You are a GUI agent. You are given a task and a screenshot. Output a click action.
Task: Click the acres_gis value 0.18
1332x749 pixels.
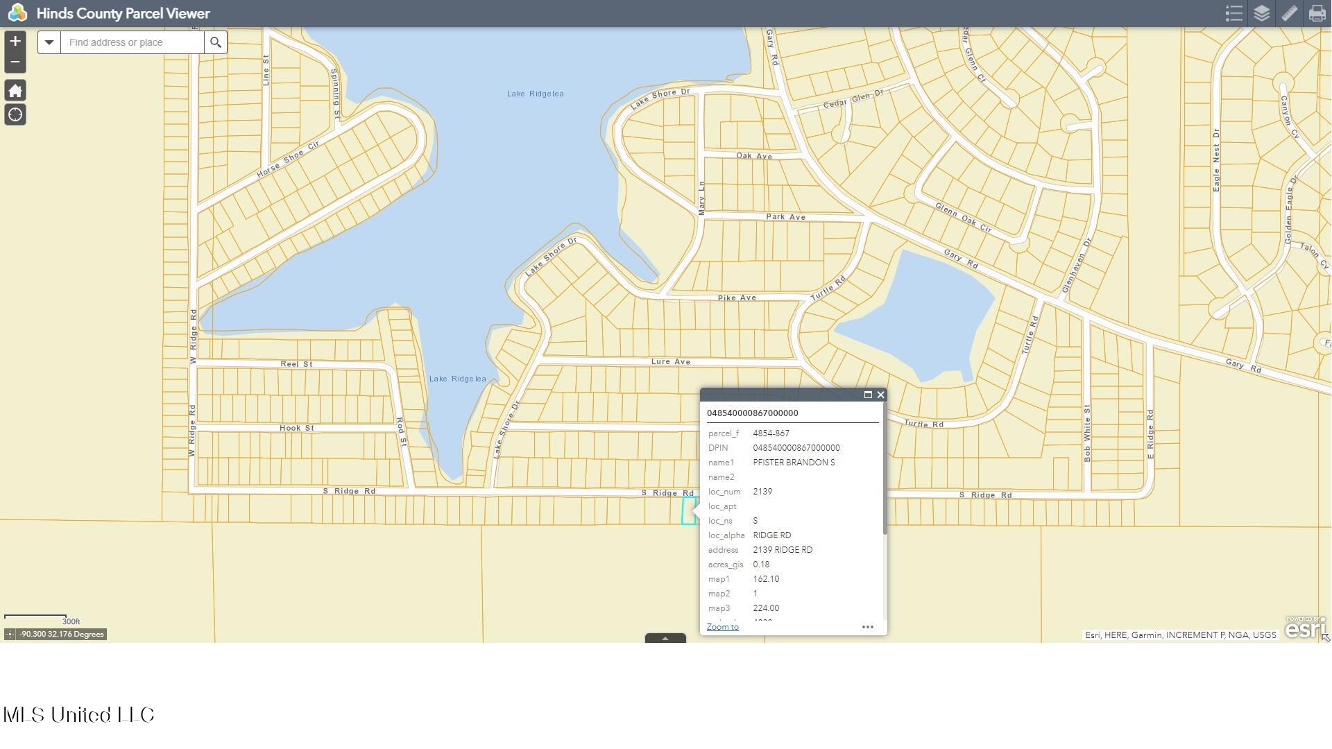click(x=761, y=565)
